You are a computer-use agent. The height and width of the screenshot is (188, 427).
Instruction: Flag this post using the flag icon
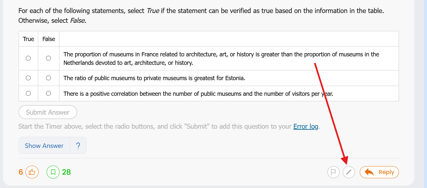(x=333, y=172)
